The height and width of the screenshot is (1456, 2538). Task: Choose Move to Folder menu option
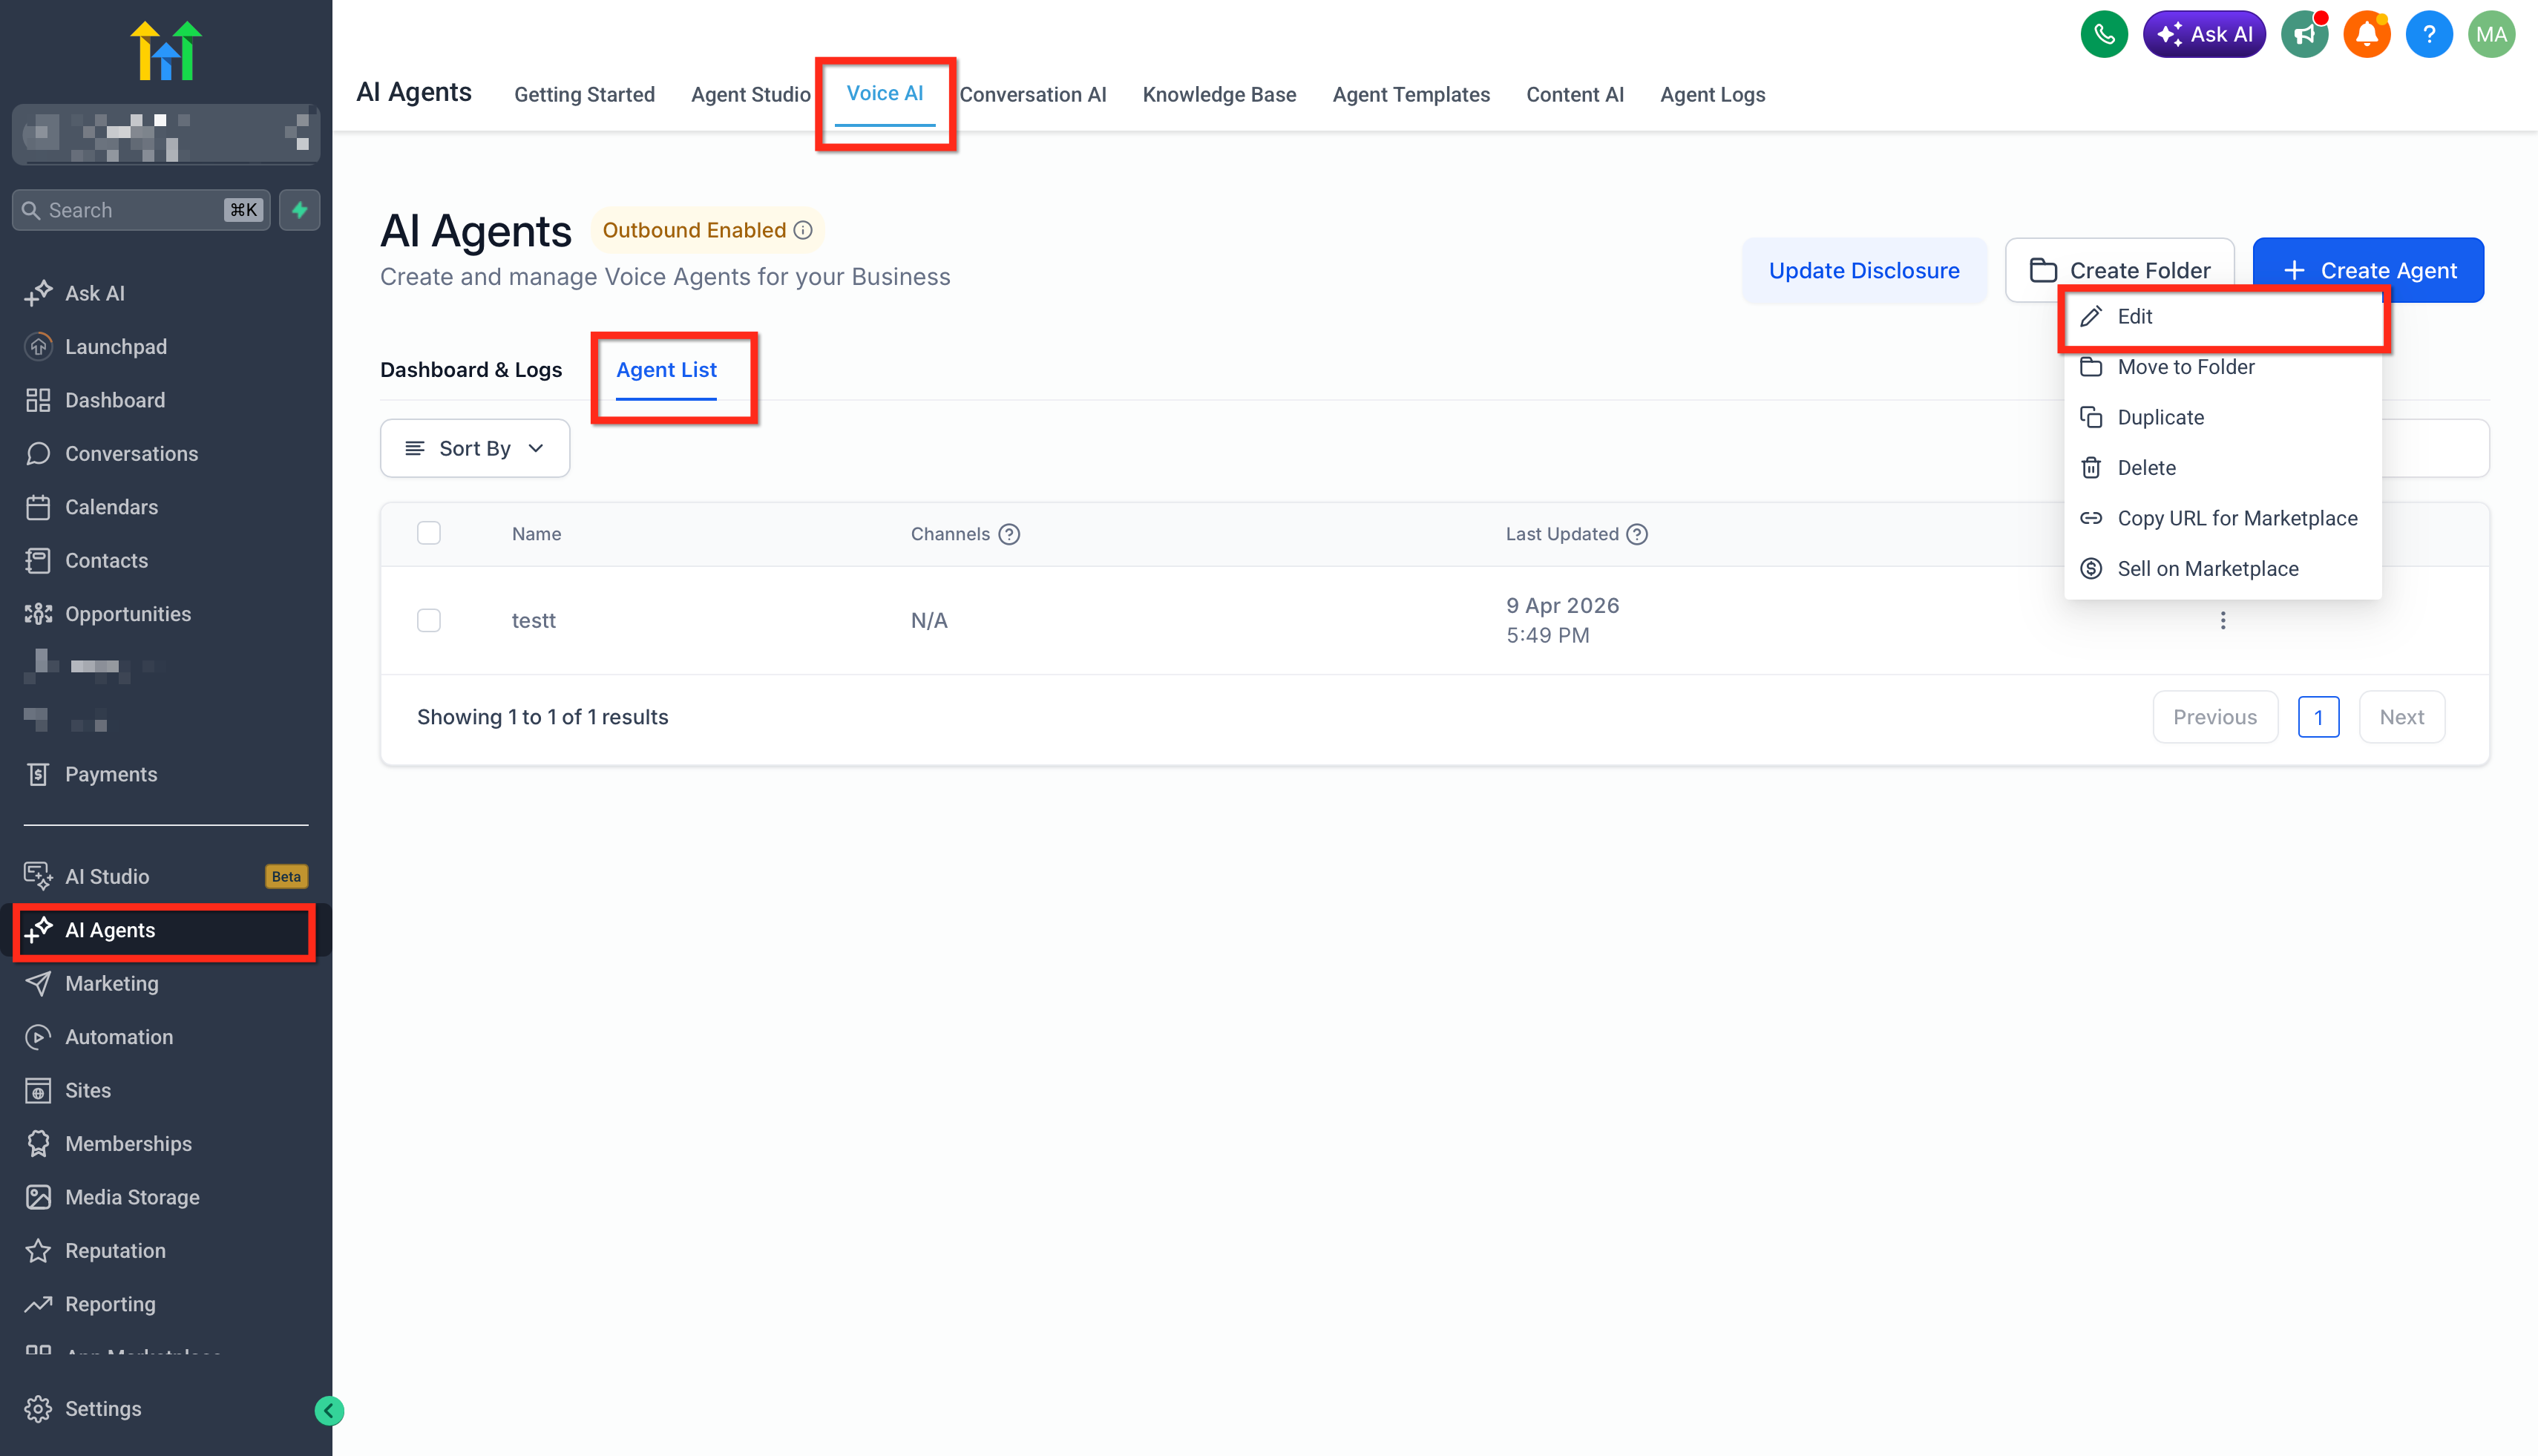[2185, 367]
